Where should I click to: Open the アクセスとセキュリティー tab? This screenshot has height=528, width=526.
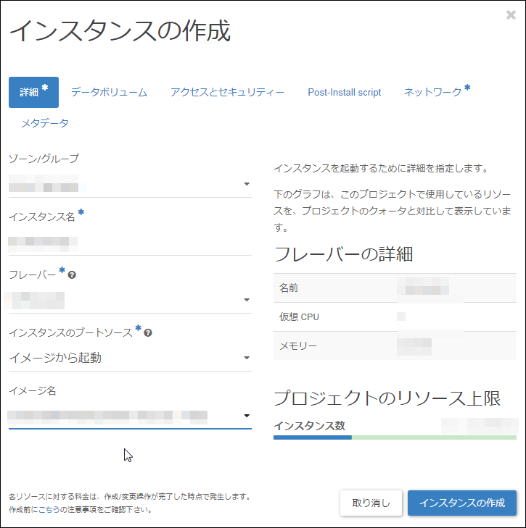227,92
